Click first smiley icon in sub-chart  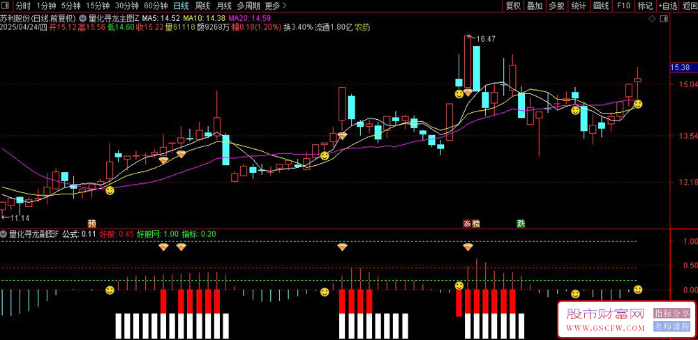[x=110, y=291]
